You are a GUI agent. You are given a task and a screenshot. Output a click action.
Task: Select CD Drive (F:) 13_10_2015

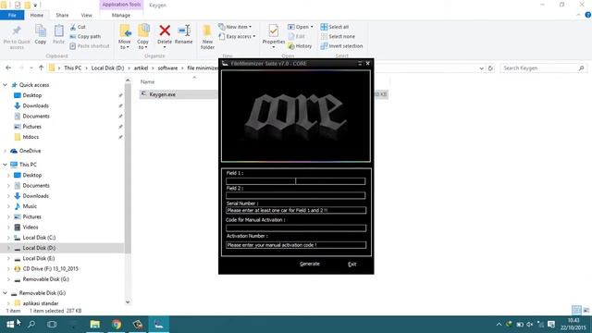point(50,269)
